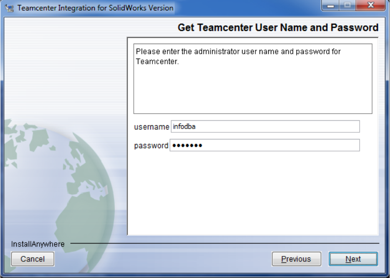Minimize the installer window

point(330,5)
